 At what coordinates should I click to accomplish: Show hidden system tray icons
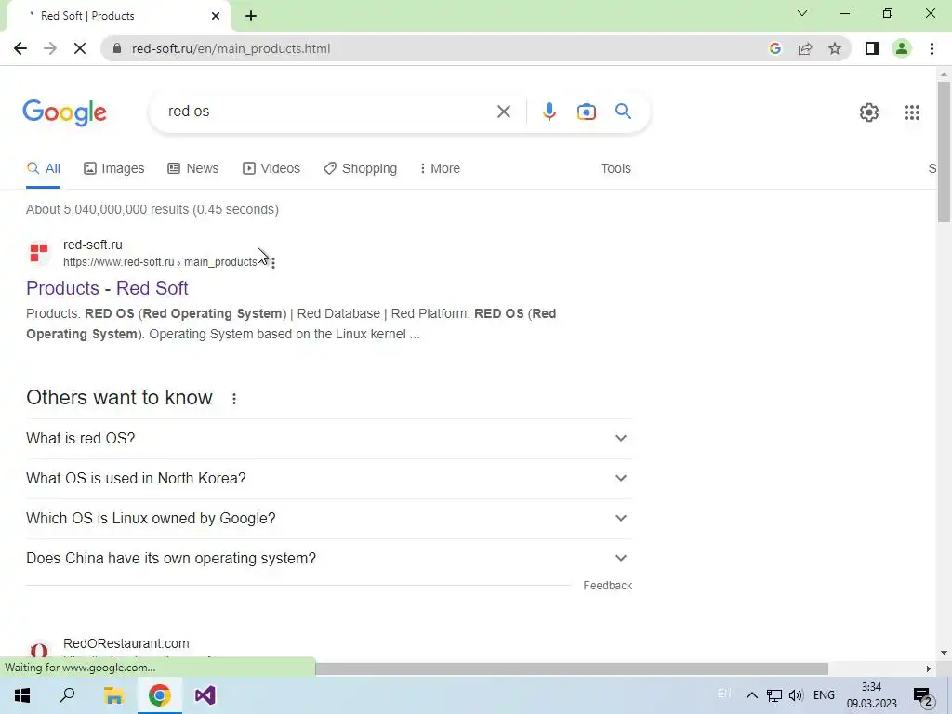(751, 695)
